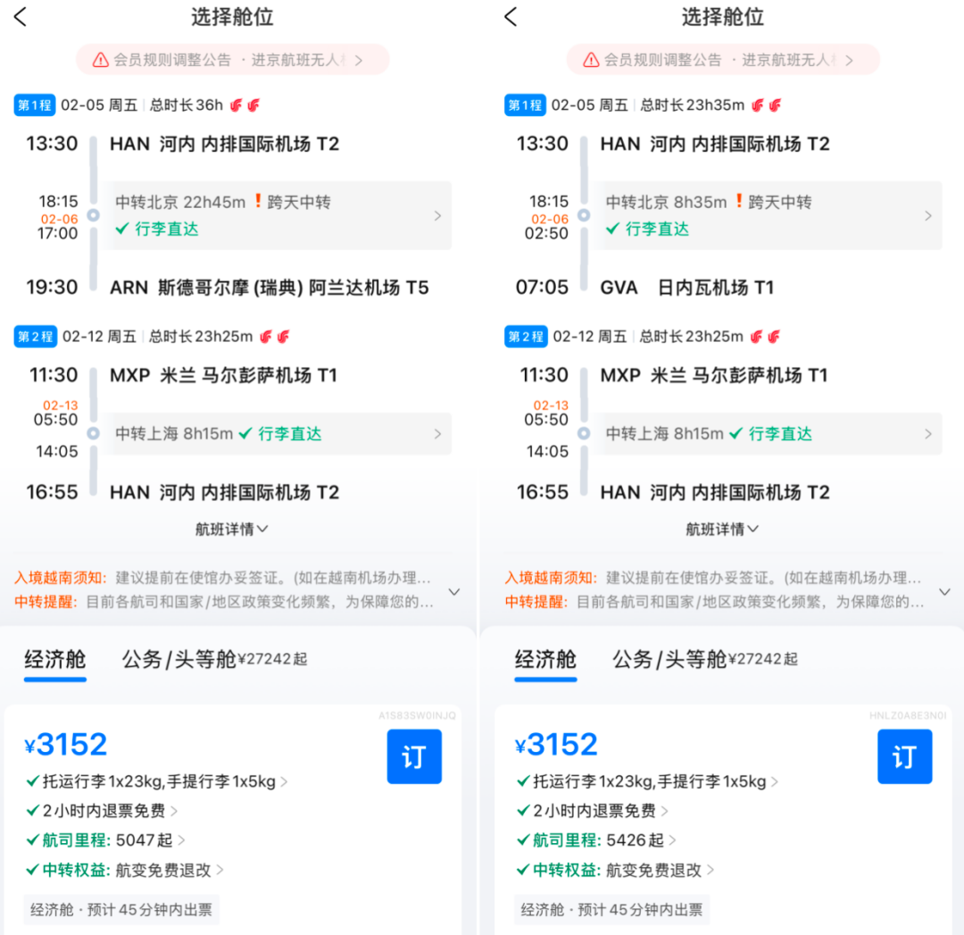Switch to 公务/头等舱 tab on the Geneva screen

point(705,659)
